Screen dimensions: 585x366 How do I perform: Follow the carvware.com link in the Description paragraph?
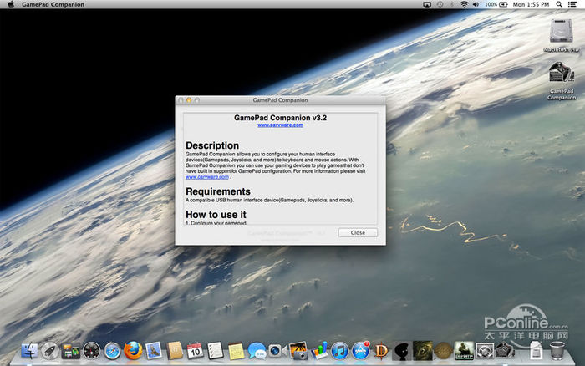pos(206,177)
